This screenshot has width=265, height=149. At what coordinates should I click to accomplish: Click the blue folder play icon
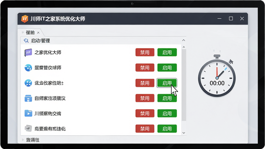pyautogui.click(x=28, y=113)
